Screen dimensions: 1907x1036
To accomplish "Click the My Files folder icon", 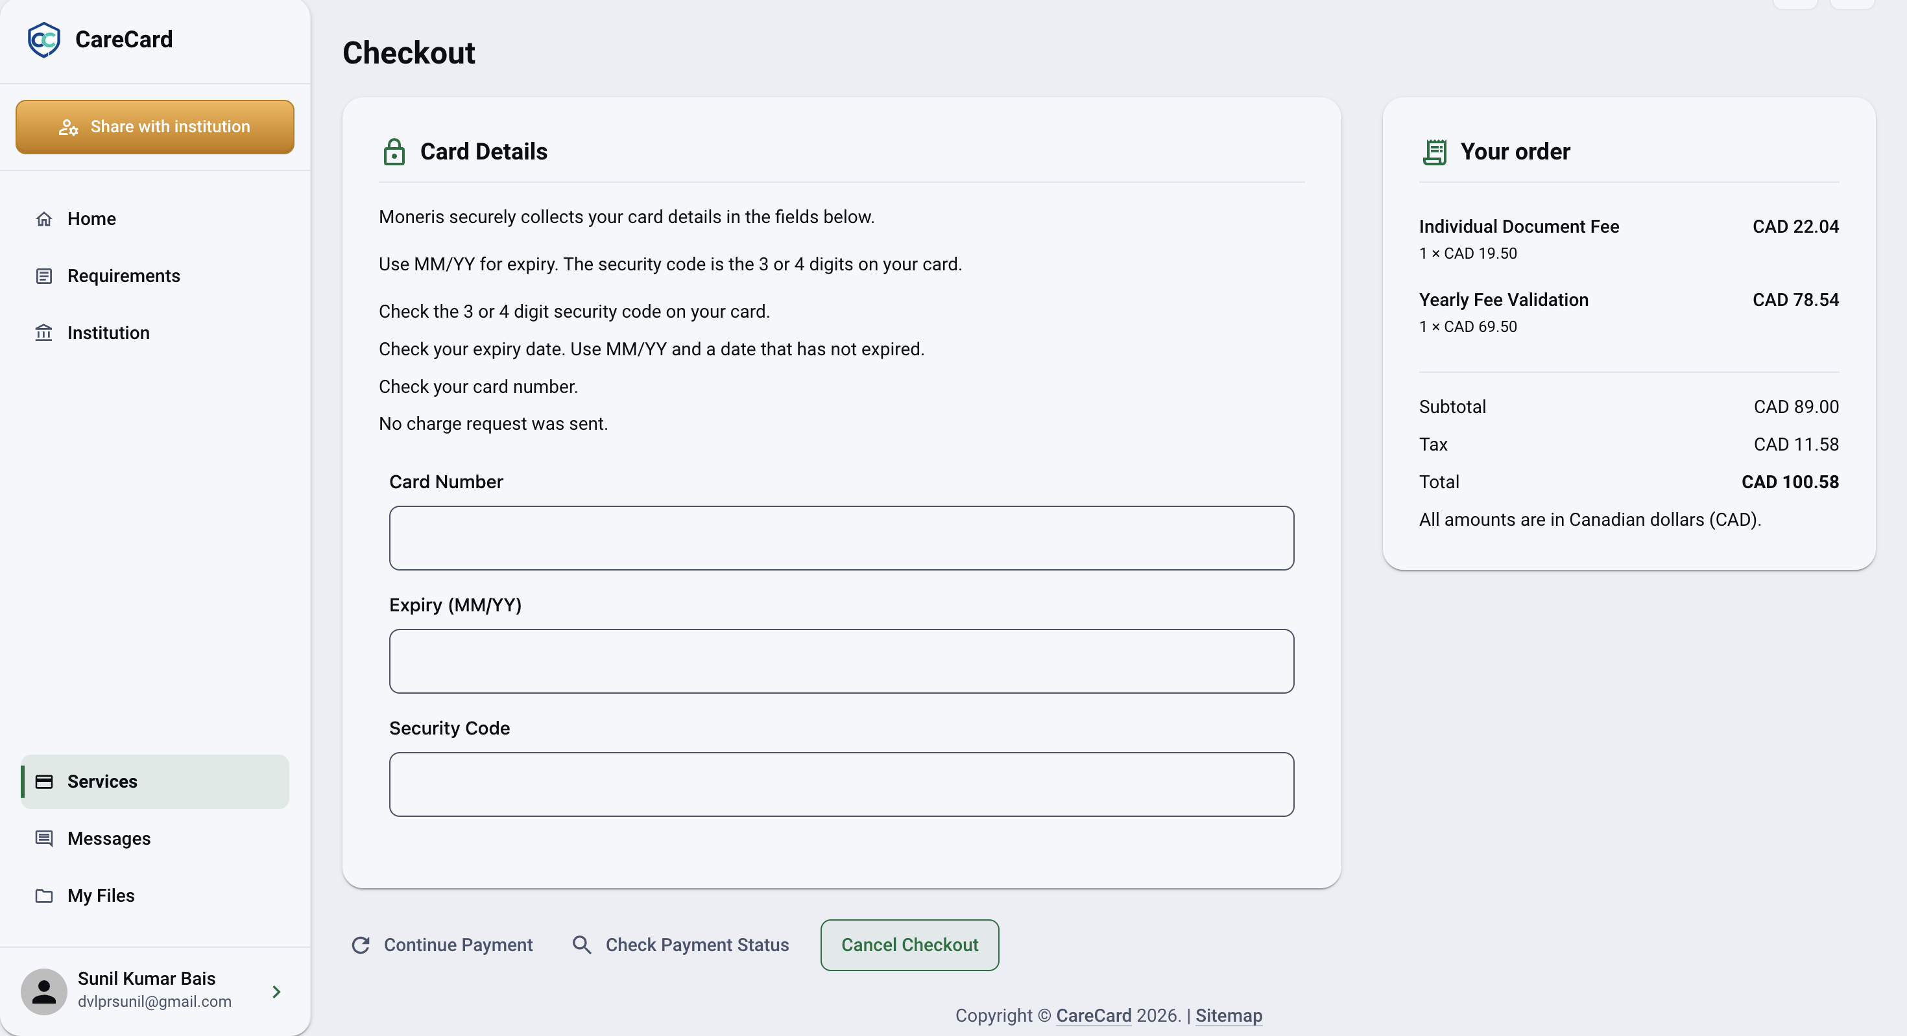I will point(43,895).
